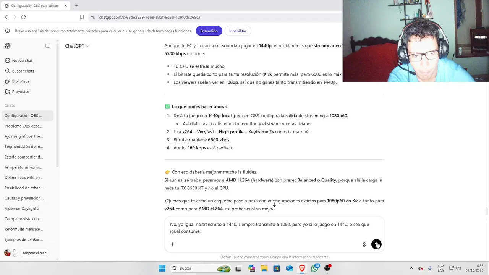Click the site settings icon beside URL
This screenshot has height=275, width=489.
[93, 17]
